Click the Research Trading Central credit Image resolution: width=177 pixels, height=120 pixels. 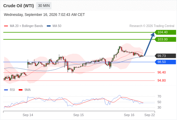[x=152, y=26]
